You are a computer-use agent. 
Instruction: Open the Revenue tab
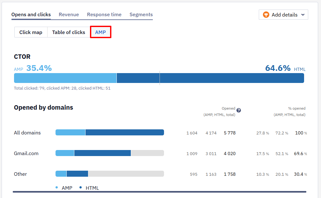(x=69, y=15)
